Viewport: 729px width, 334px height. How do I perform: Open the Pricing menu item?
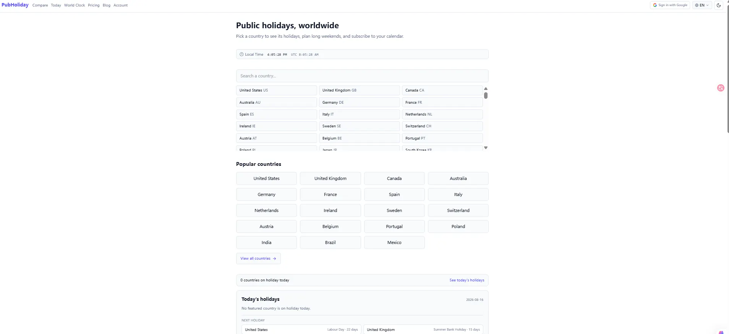click(94, 5)
